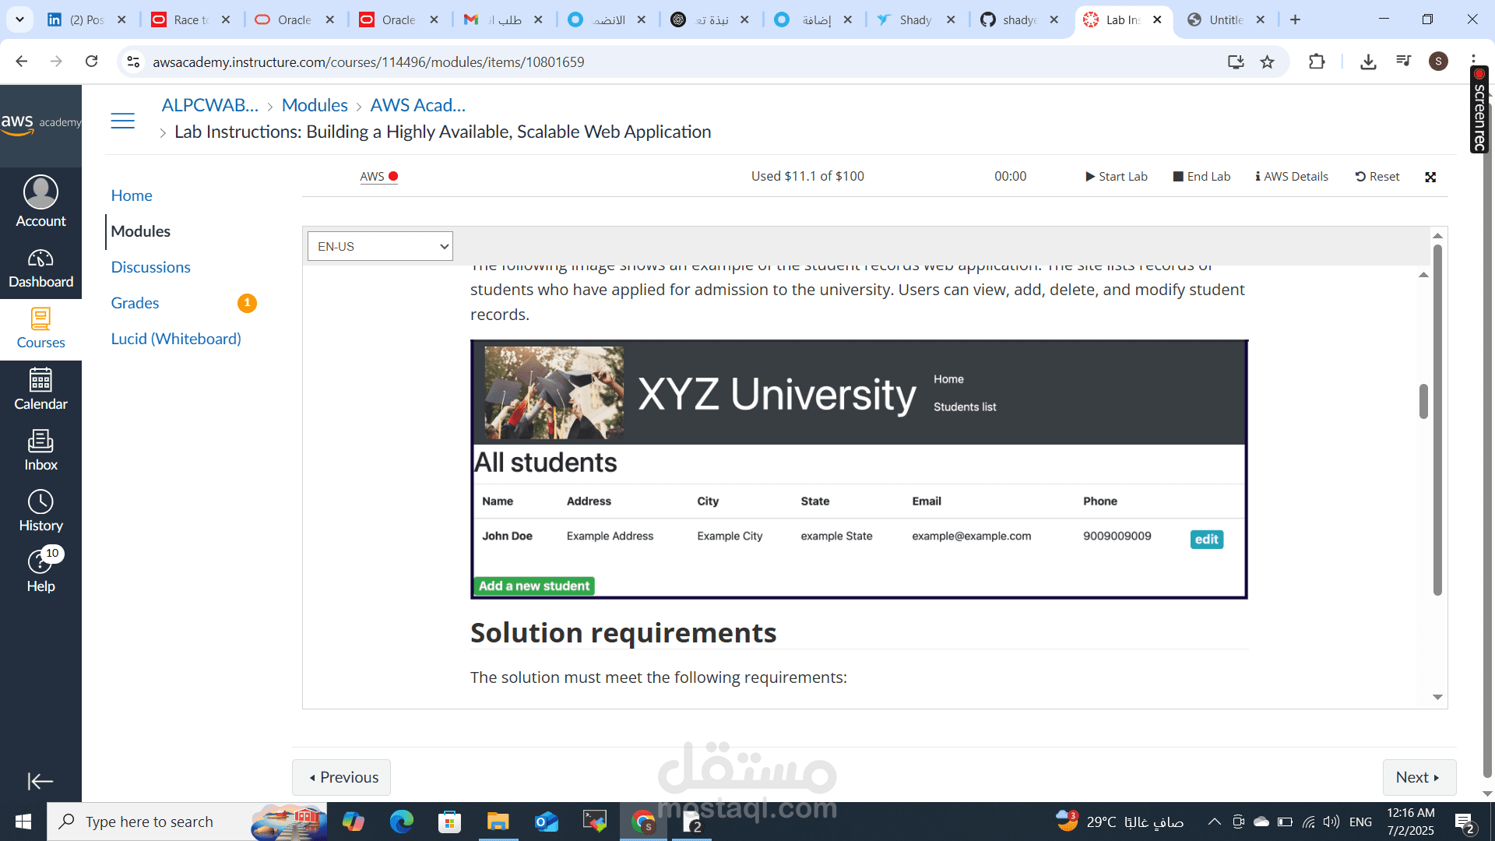This screenshot has height=841, width=1495.
Task: Open the browser extensions puzzle icon
Action: (x=1317, y=62)
